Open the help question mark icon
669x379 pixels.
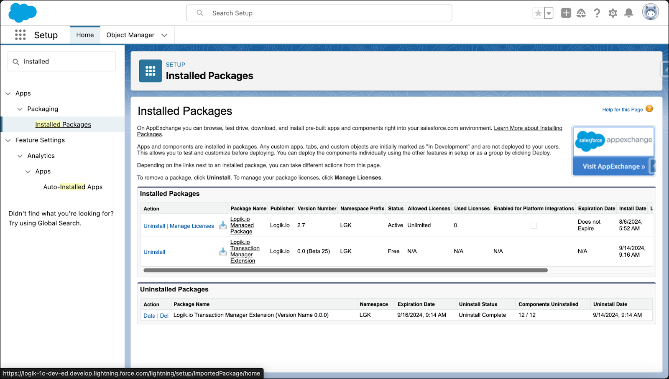tap(597, 13)
